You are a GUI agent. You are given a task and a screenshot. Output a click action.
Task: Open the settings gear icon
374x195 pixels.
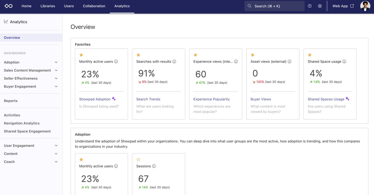pyautogui.click(x=320, y=6)
